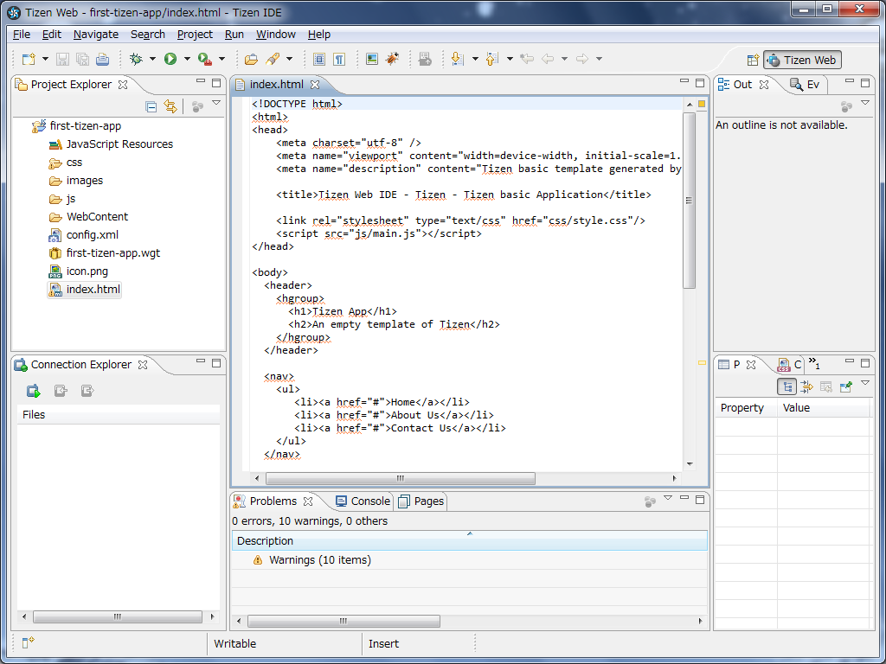Click the Print toolbar icon
Screen dimensions: 886x664
pos(102,59)
